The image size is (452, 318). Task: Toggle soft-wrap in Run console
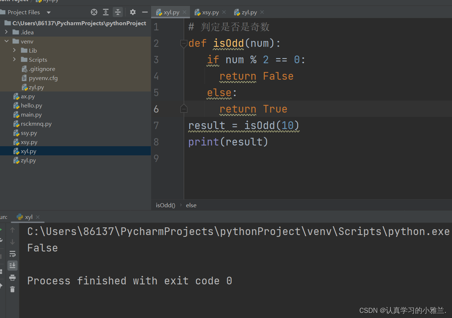pos(12,254)
